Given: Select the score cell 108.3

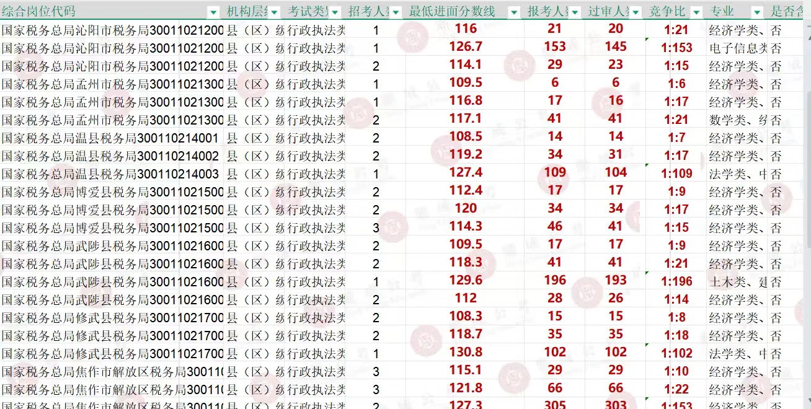Looking at the screenshot, I should tap(466, 316).
